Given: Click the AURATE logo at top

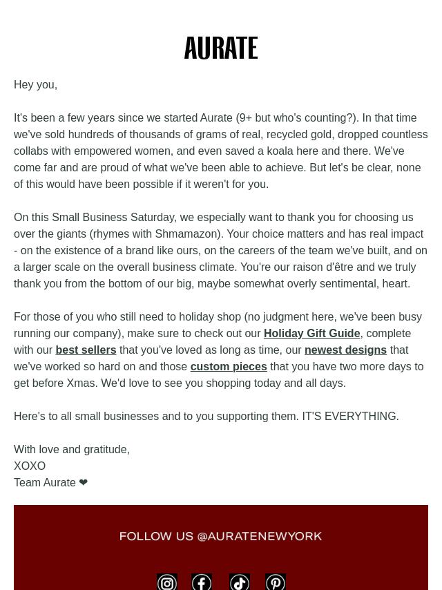Looking at the screenshot, I should [221, 48].
